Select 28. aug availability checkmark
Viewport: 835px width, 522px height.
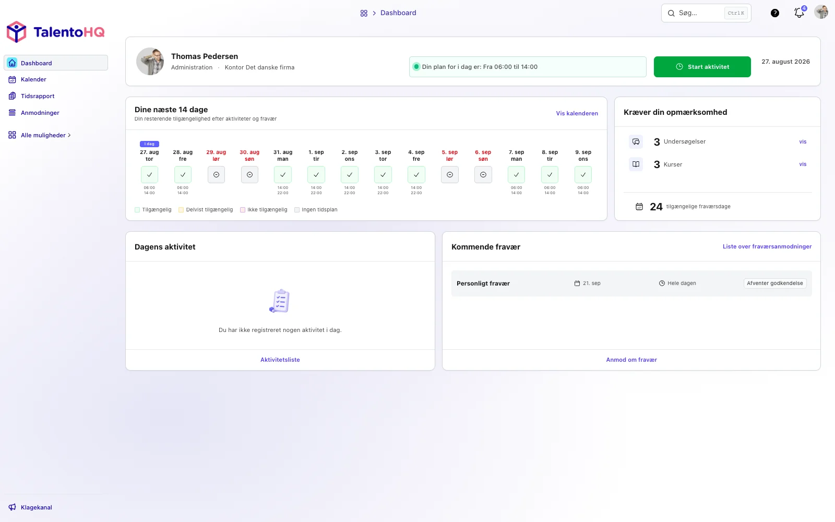coord(183,175)
